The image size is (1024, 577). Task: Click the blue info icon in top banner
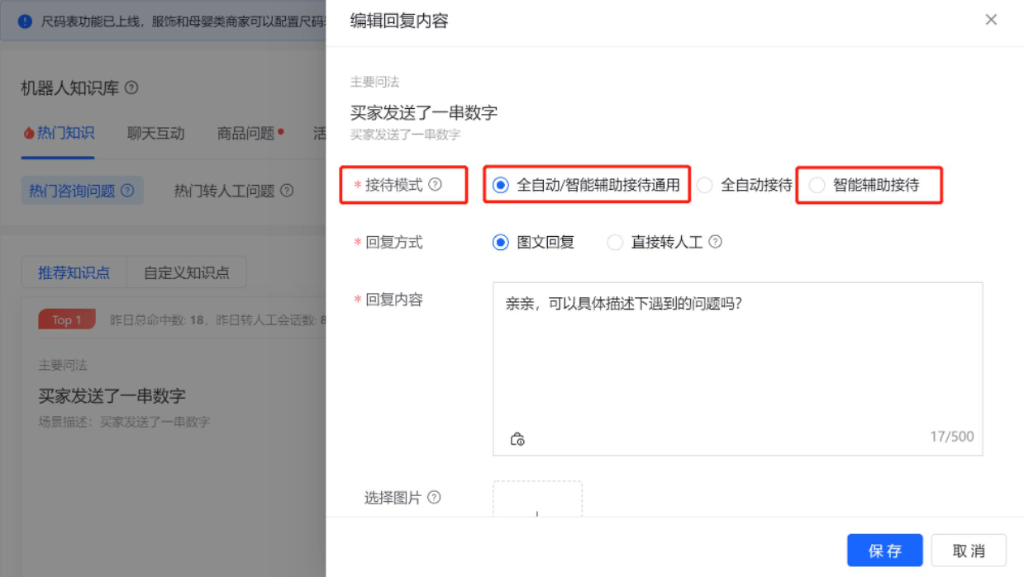pos(25,20)
